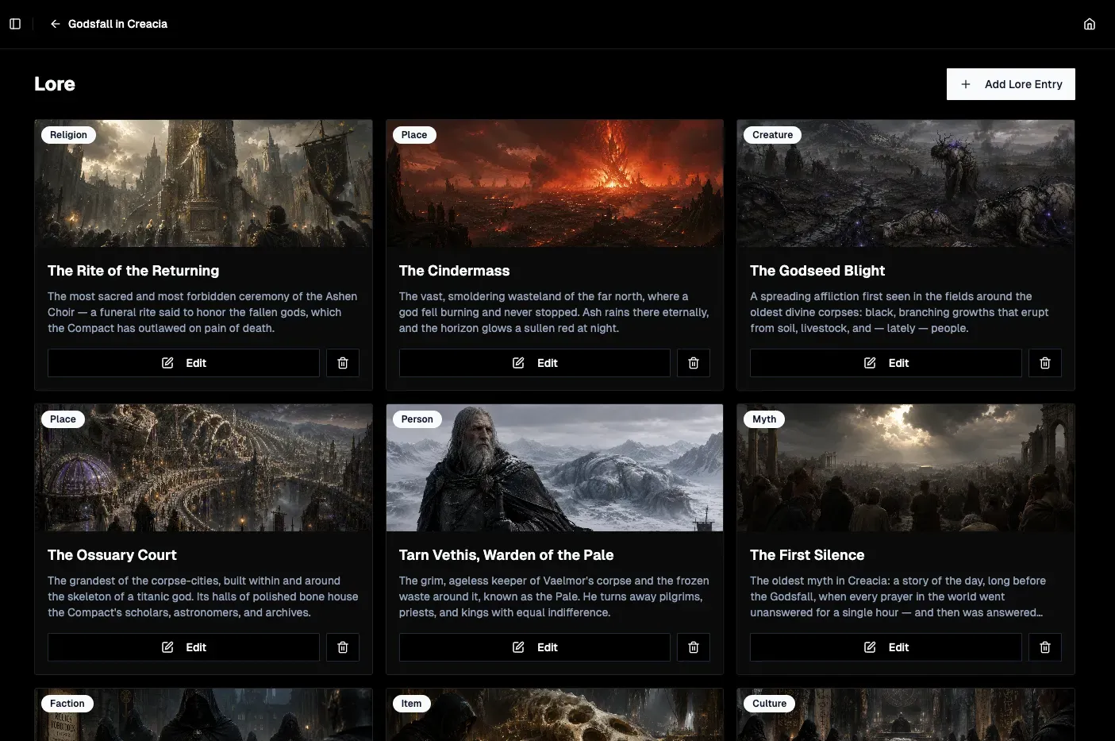This screenshot has width=1115, height=741.
Task: Click the Lore page heading
Action: pos(55,84)
